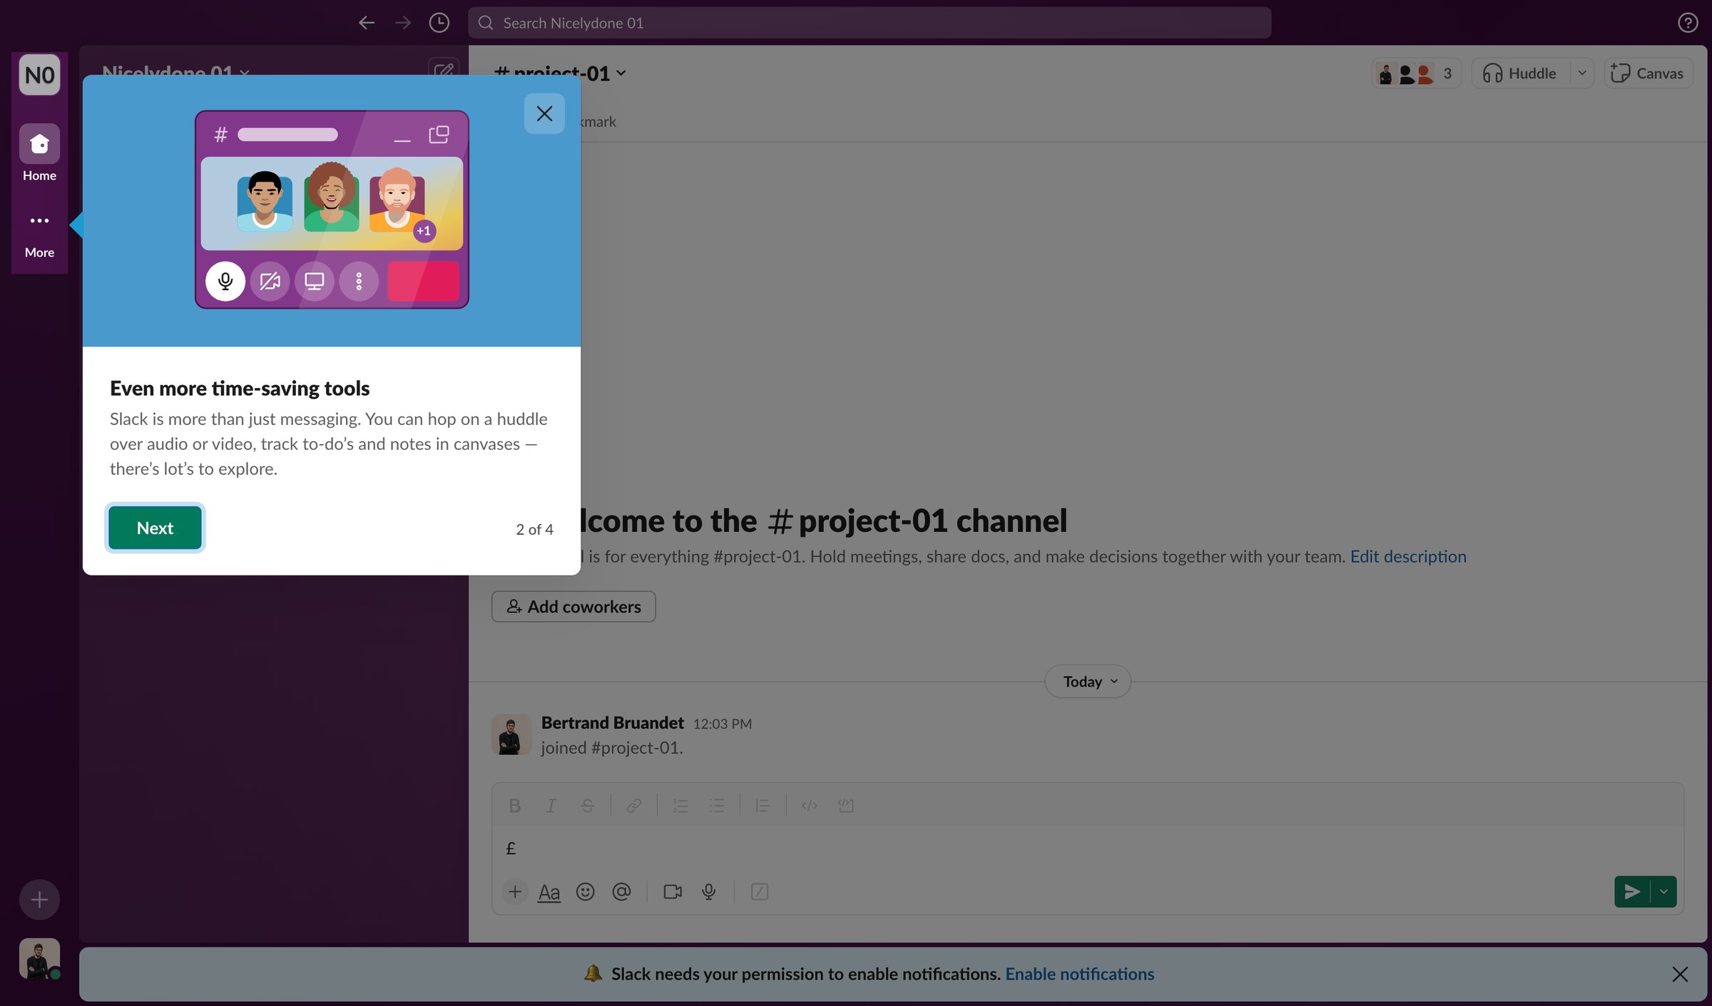Viewport: 1712px width, 1006px height.
Task: Start a Huddle in the channel
Action: pos(1520,73)
